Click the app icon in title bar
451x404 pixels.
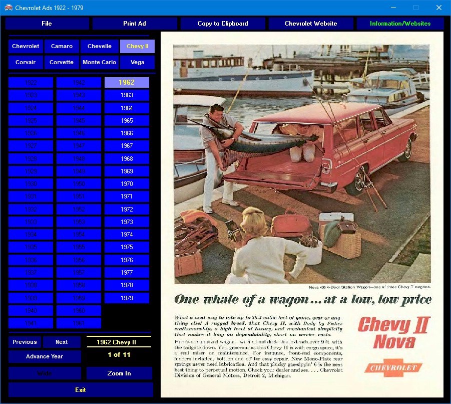tap(9, 8)
